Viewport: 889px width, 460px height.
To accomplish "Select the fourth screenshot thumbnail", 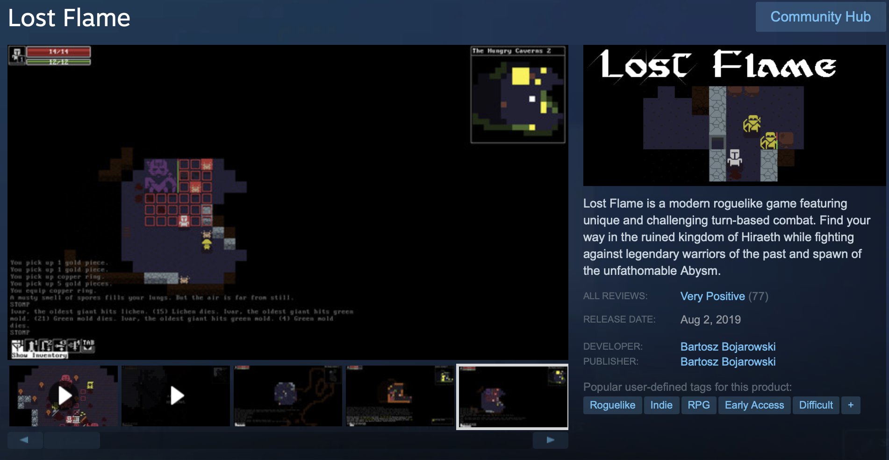I will click(x=400, y=396).
